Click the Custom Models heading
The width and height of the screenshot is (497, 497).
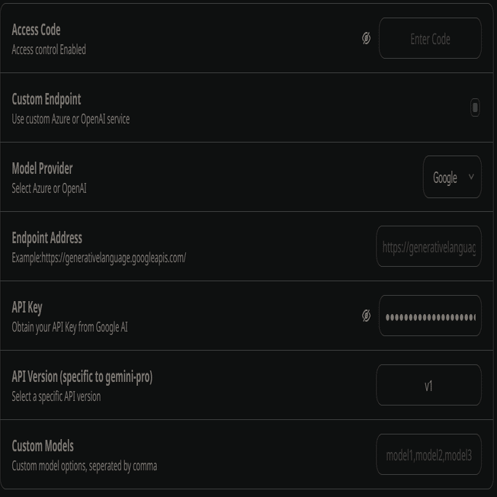click(x=43, y=446)
